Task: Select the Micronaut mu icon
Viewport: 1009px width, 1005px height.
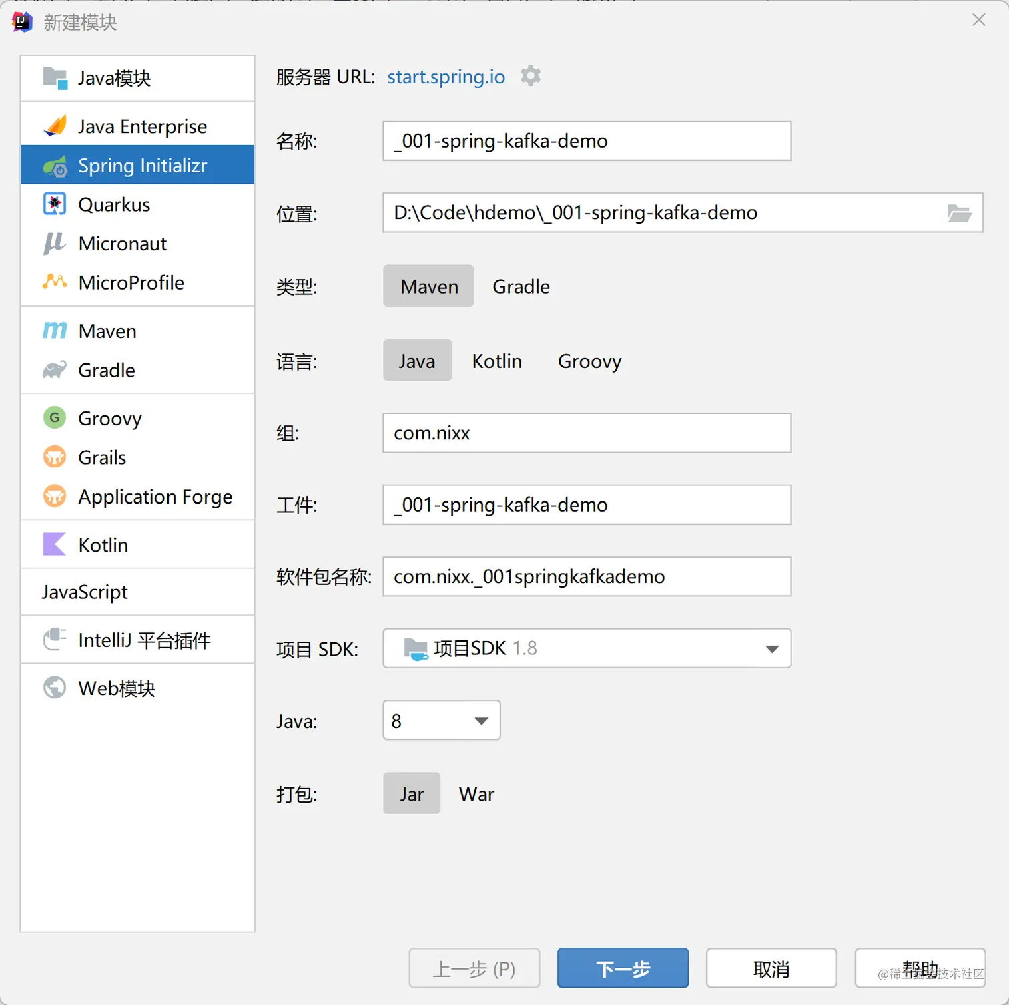Action: (55, 243)
